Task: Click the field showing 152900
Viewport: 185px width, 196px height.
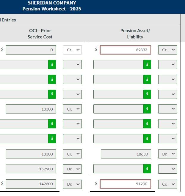Action: pyautogui.click(x=31, y=169)
